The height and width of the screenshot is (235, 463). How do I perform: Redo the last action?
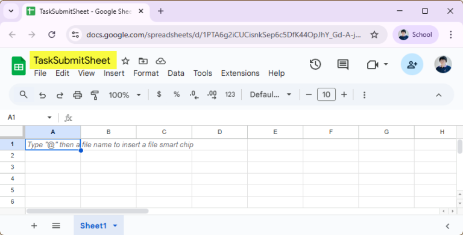tap(60, 95)
